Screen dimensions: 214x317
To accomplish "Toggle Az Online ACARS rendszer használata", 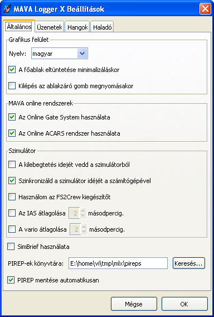I will point(12,133).
